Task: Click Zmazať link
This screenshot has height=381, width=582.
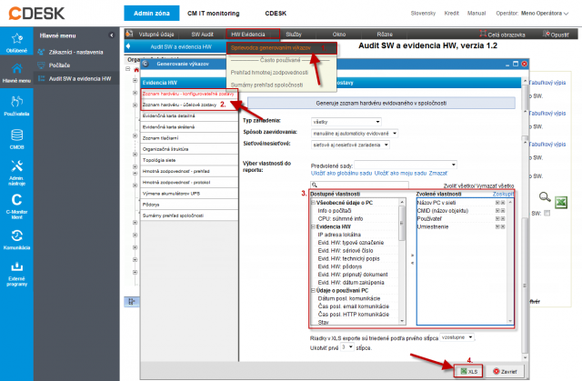Action: point(438,174)
